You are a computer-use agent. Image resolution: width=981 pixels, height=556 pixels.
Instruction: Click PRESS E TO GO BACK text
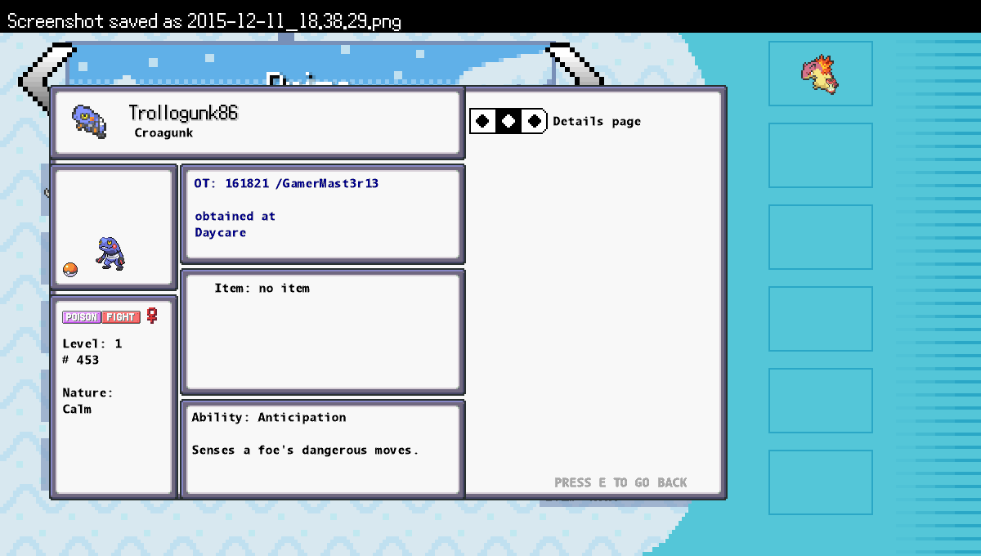click(620, 482)
